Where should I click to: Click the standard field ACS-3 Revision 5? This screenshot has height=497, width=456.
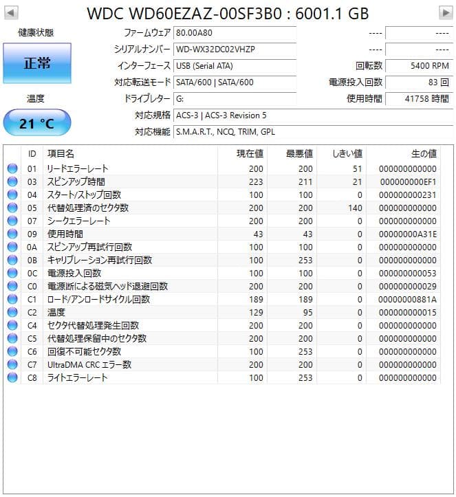314,115
